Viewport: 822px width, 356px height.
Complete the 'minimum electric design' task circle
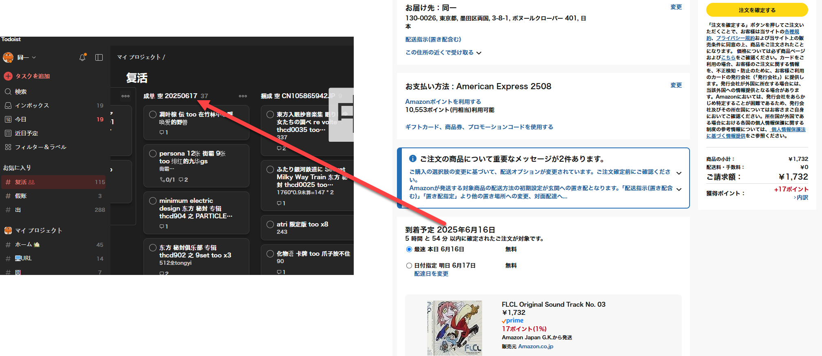coord(153,201)
